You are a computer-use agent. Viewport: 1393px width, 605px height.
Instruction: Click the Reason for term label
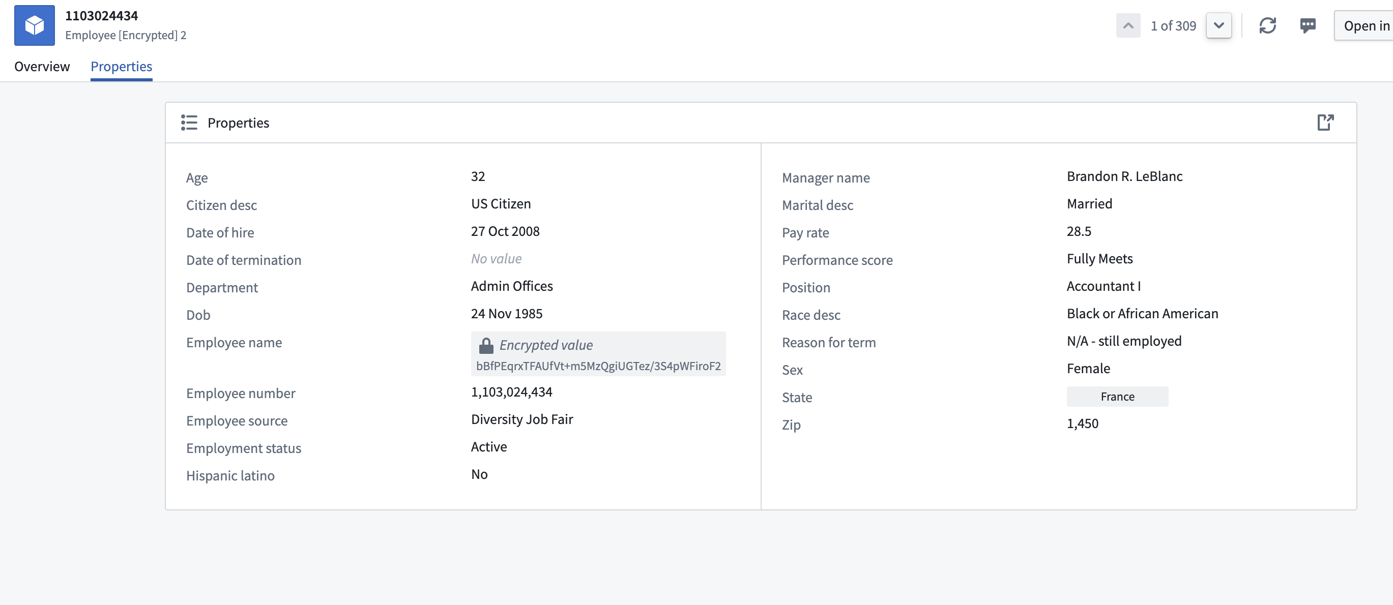[x=828, y=343]
